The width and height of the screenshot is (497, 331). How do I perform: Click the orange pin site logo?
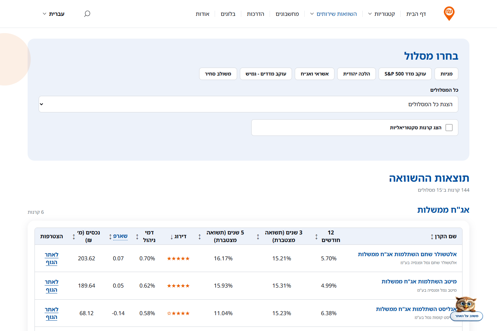tap(449, 13)
